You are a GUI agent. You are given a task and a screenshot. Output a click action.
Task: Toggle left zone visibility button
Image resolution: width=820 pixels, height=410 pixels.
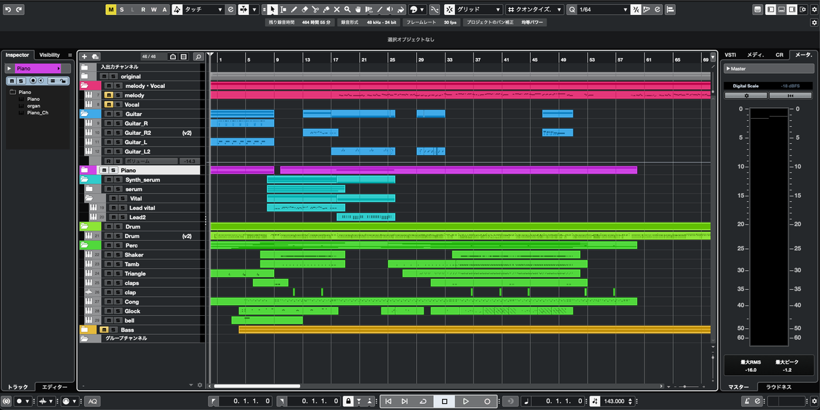point(771,10)
